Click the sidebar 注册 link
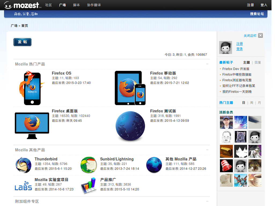 pyautogui.click(x=239, y=44)
